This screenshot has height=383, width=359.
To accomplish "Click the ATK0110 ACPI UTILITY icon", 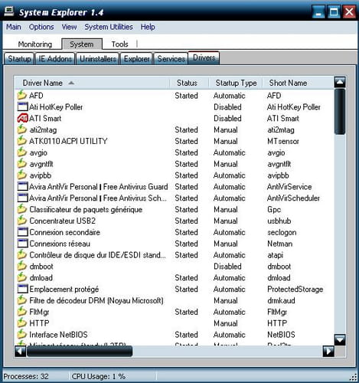I will 22,141.
